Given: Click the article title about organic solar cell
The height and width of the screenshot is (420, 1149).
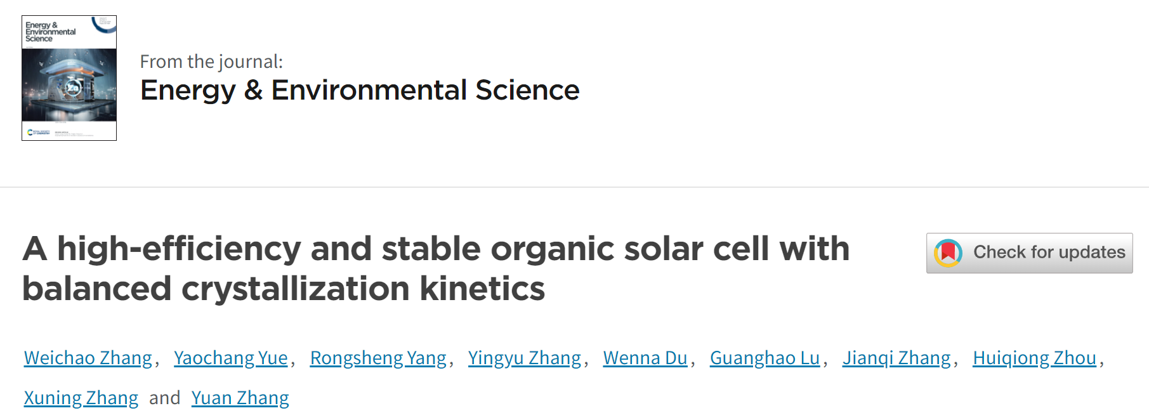Looking at the screenshot, I should pyautogui.click(x=436, y=268).
